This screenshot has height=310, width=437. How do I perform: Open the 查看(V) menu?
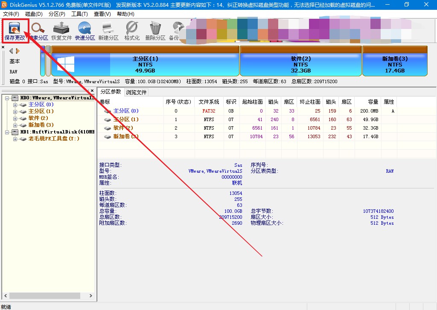(102, 14)
